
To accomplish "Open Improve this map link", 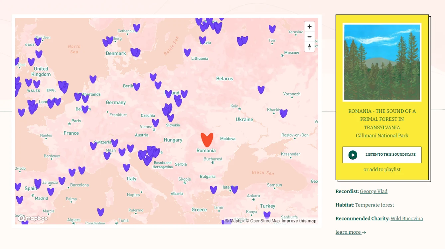I will tap(299, 221).
